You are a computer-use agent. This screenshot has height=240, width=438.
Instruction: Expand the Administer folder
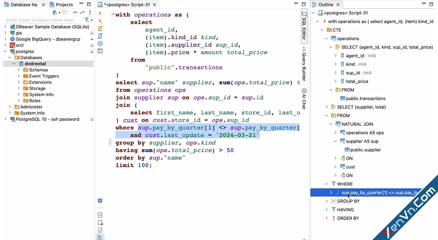(10, 107)
